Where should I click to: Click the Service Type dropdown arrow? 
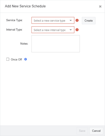71,20
